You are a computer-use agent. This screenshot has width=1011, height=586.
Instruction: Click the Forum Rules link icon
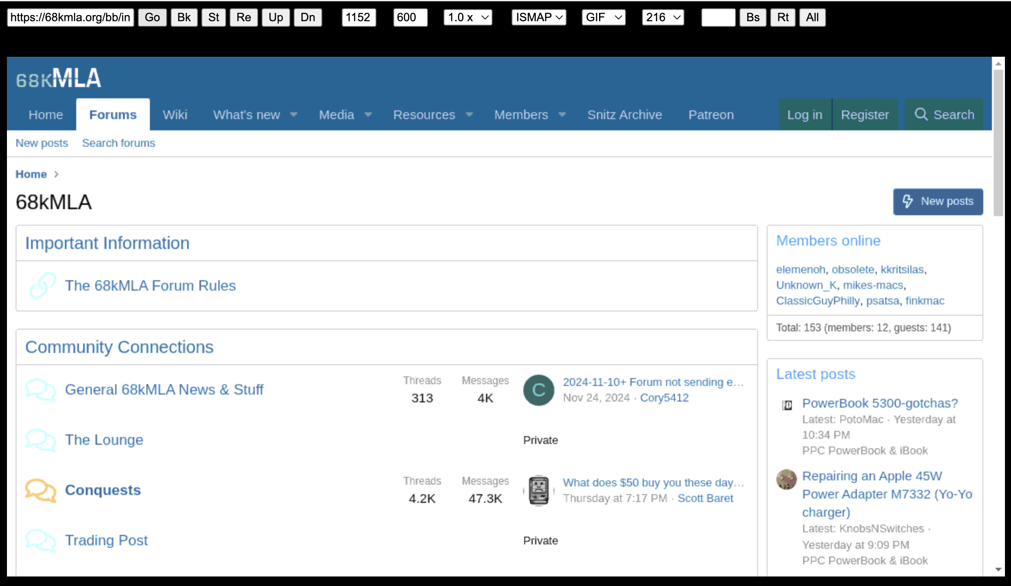[42, 285]
